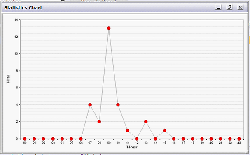250x155 pixels.
Task: Select the data point at hour 08
Action: point(99,122)
